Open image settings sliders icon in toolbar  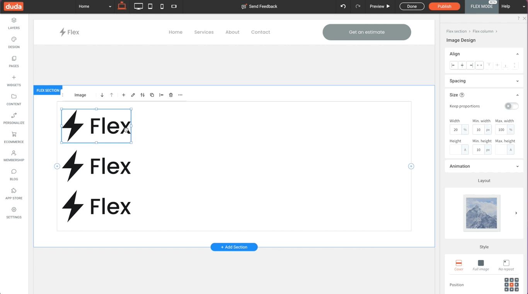pyautogui.click(x=142, y=95)
